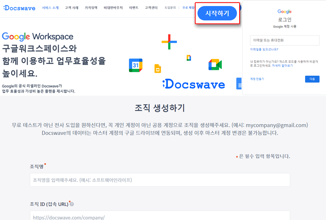Click the Google 계정 사용 text
This screenshot has width=326, height=220.
pyautogui.click(x=285, y=26)
